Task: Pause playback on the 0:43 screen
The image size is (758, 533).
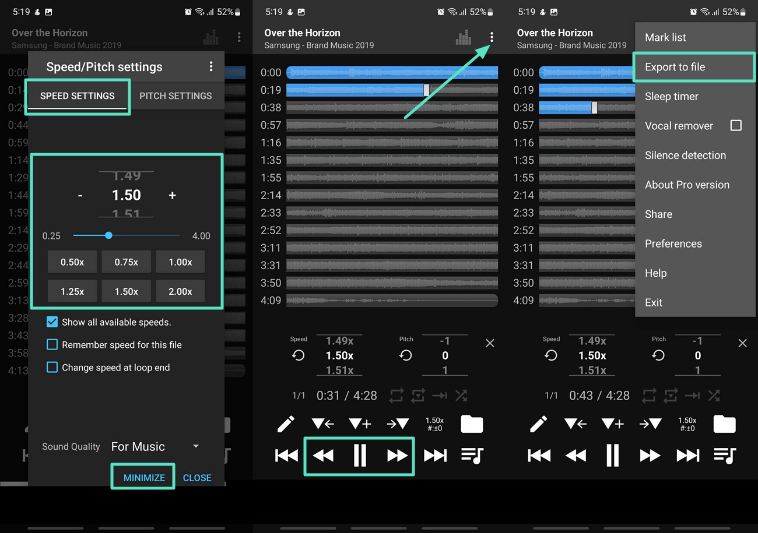Action: point(612,456)
